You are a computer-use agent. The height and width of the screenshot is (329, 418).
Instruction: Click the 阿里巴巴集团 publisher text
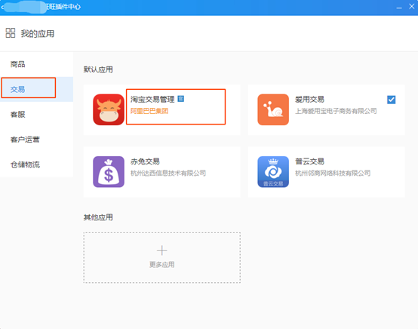click(x=149, y=111)
